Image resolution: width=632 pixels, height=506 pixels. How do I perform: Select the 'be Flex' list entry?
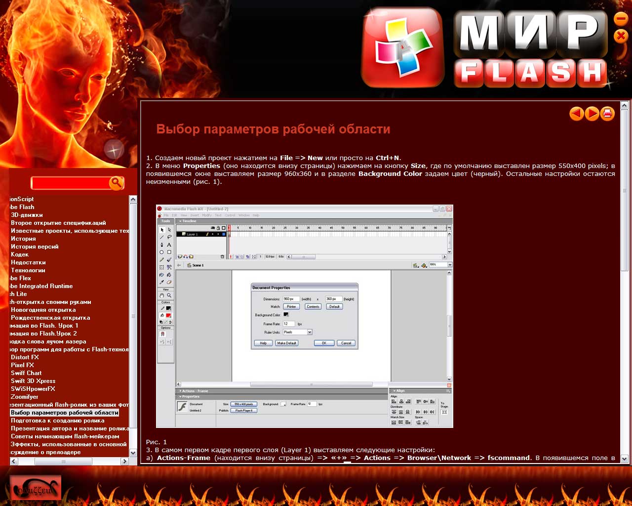pyautogui.click(x=20, y=278)
